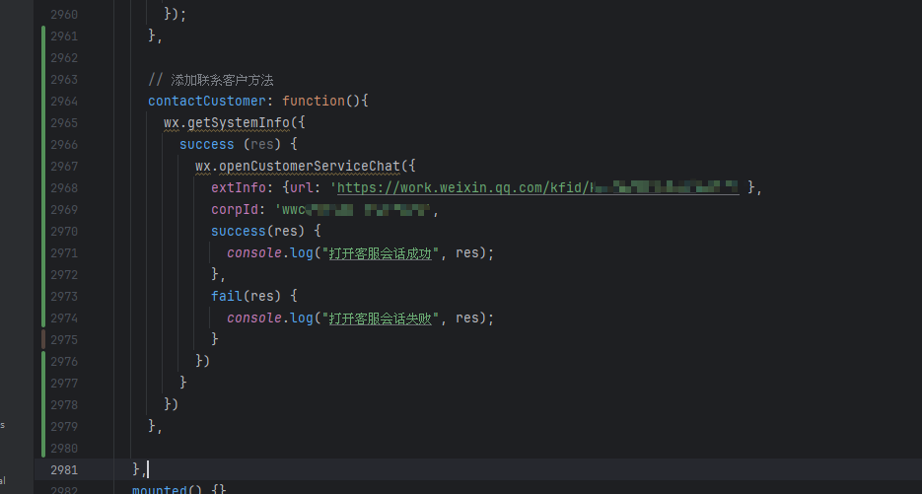Click the mounted() method on line 2982

coord(160,489)
